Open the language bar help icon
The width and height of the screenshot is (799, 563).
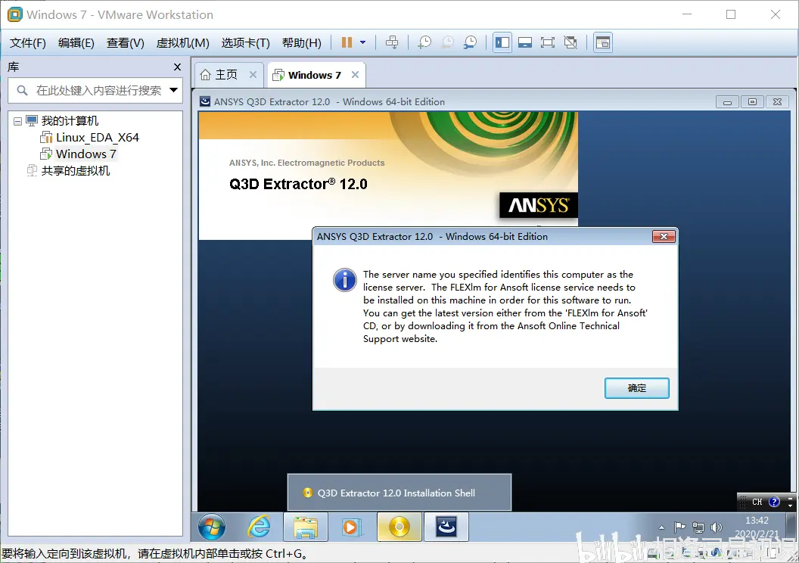click(775, 502)
